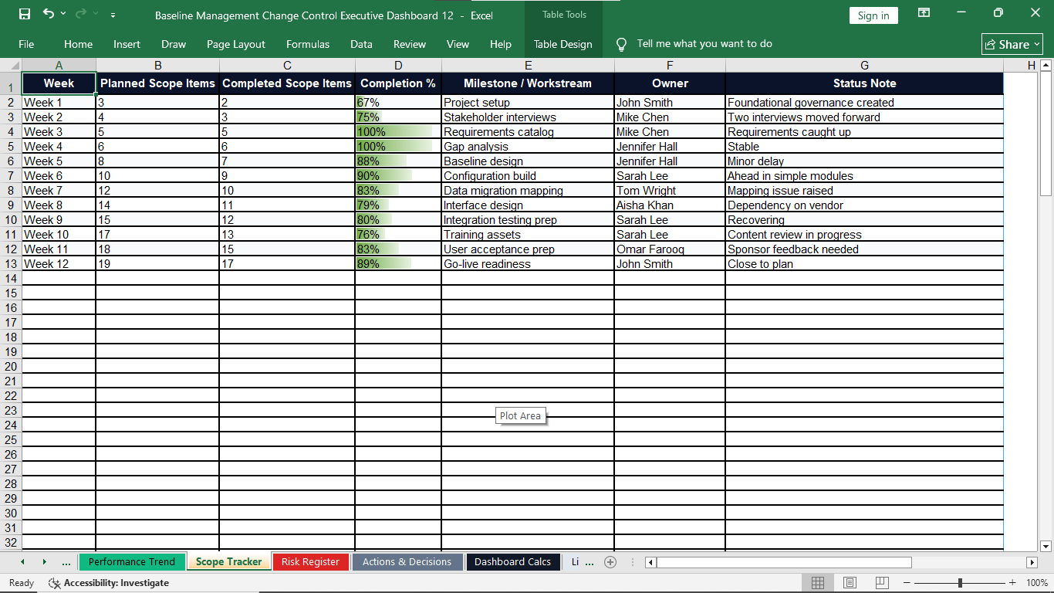Click the lightbulb Tell me icon
The height and width of the screenshot is (593, 1054).
[621, 45]
